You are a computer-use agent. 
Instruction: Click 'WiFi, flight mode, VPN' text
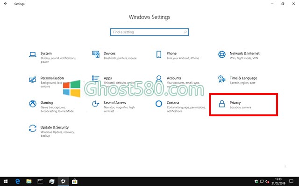244,58
